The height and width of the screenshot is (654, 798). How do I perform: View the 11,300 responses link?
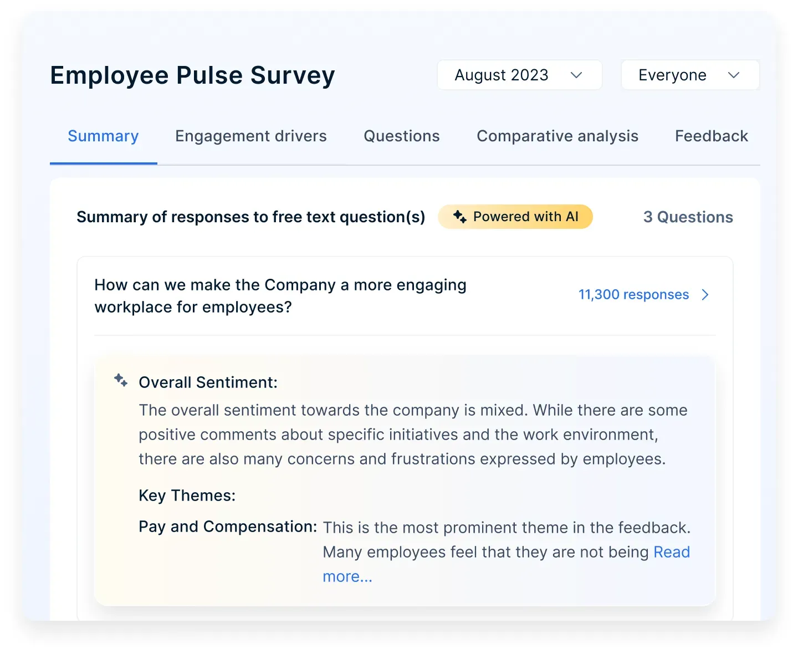tap(633, 294)
